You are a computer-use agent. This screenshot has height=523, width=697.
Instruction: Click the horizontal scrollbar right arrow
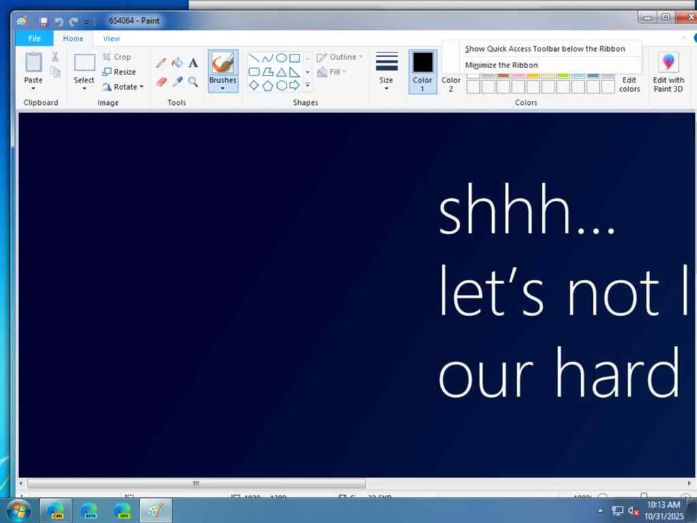coord(689,483)
